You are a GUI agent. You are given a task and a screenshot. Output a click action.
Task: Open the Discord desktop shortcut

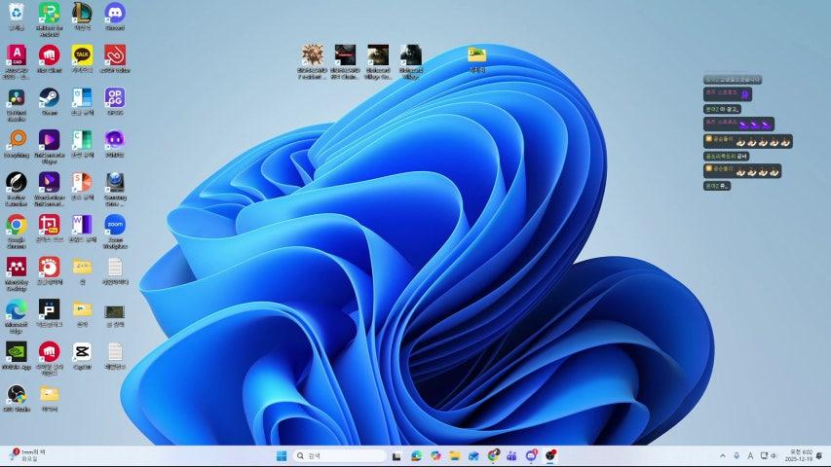point(114,13)
